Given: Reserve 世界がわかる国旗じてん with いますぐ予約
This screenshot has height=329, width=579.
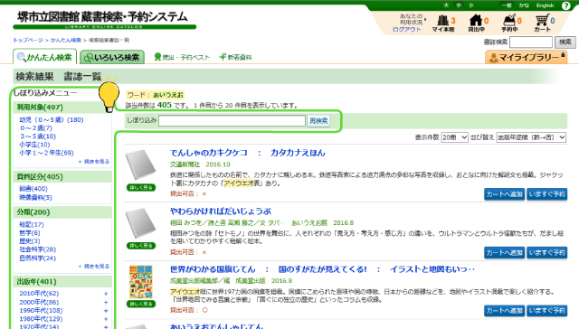Looking at the screenshot, I should point(546,311).
